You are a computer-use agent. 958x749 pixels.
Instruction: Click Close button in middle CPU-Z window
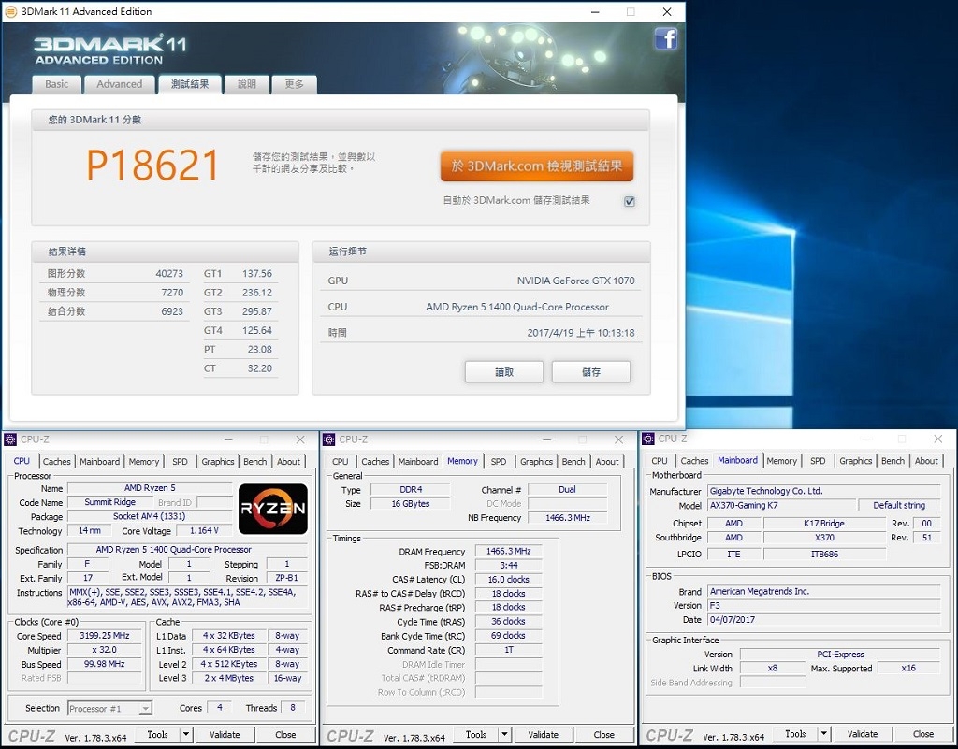point(603,734)
